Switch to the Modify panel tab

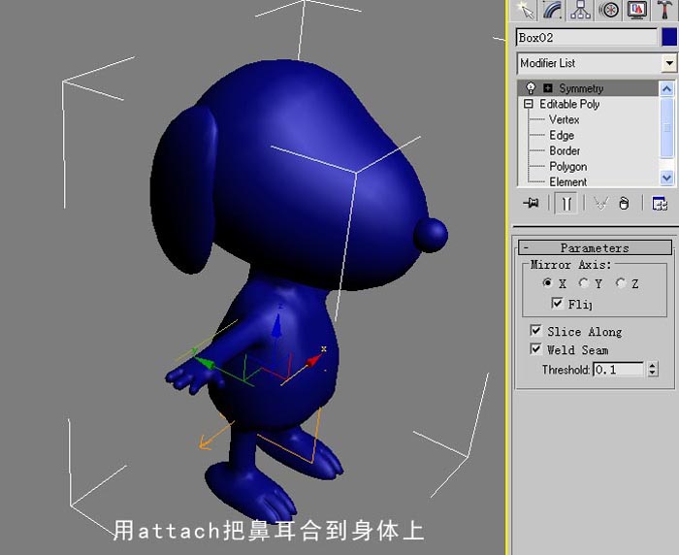[553, 10]
